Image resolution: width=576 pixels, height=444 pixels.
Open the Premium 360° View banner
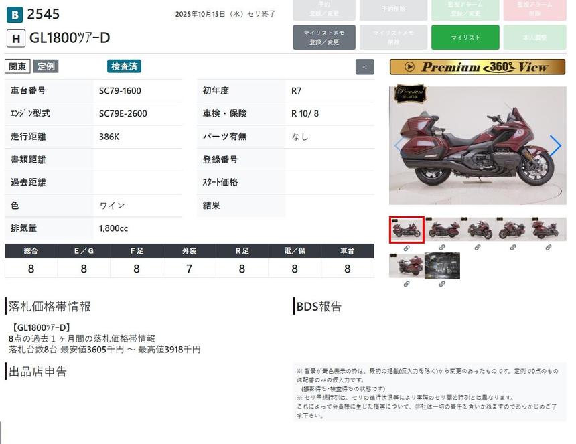[477, 67]
